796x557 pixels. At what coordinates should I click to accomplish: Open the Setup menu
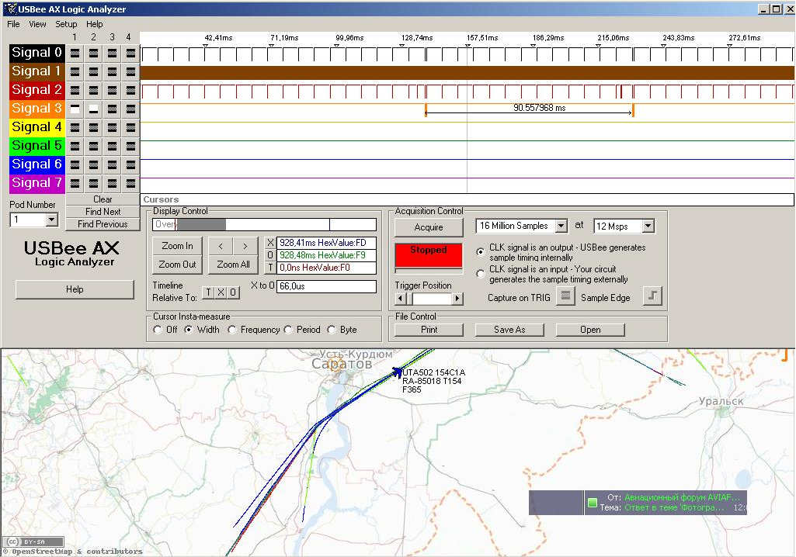tap(66, 24)
